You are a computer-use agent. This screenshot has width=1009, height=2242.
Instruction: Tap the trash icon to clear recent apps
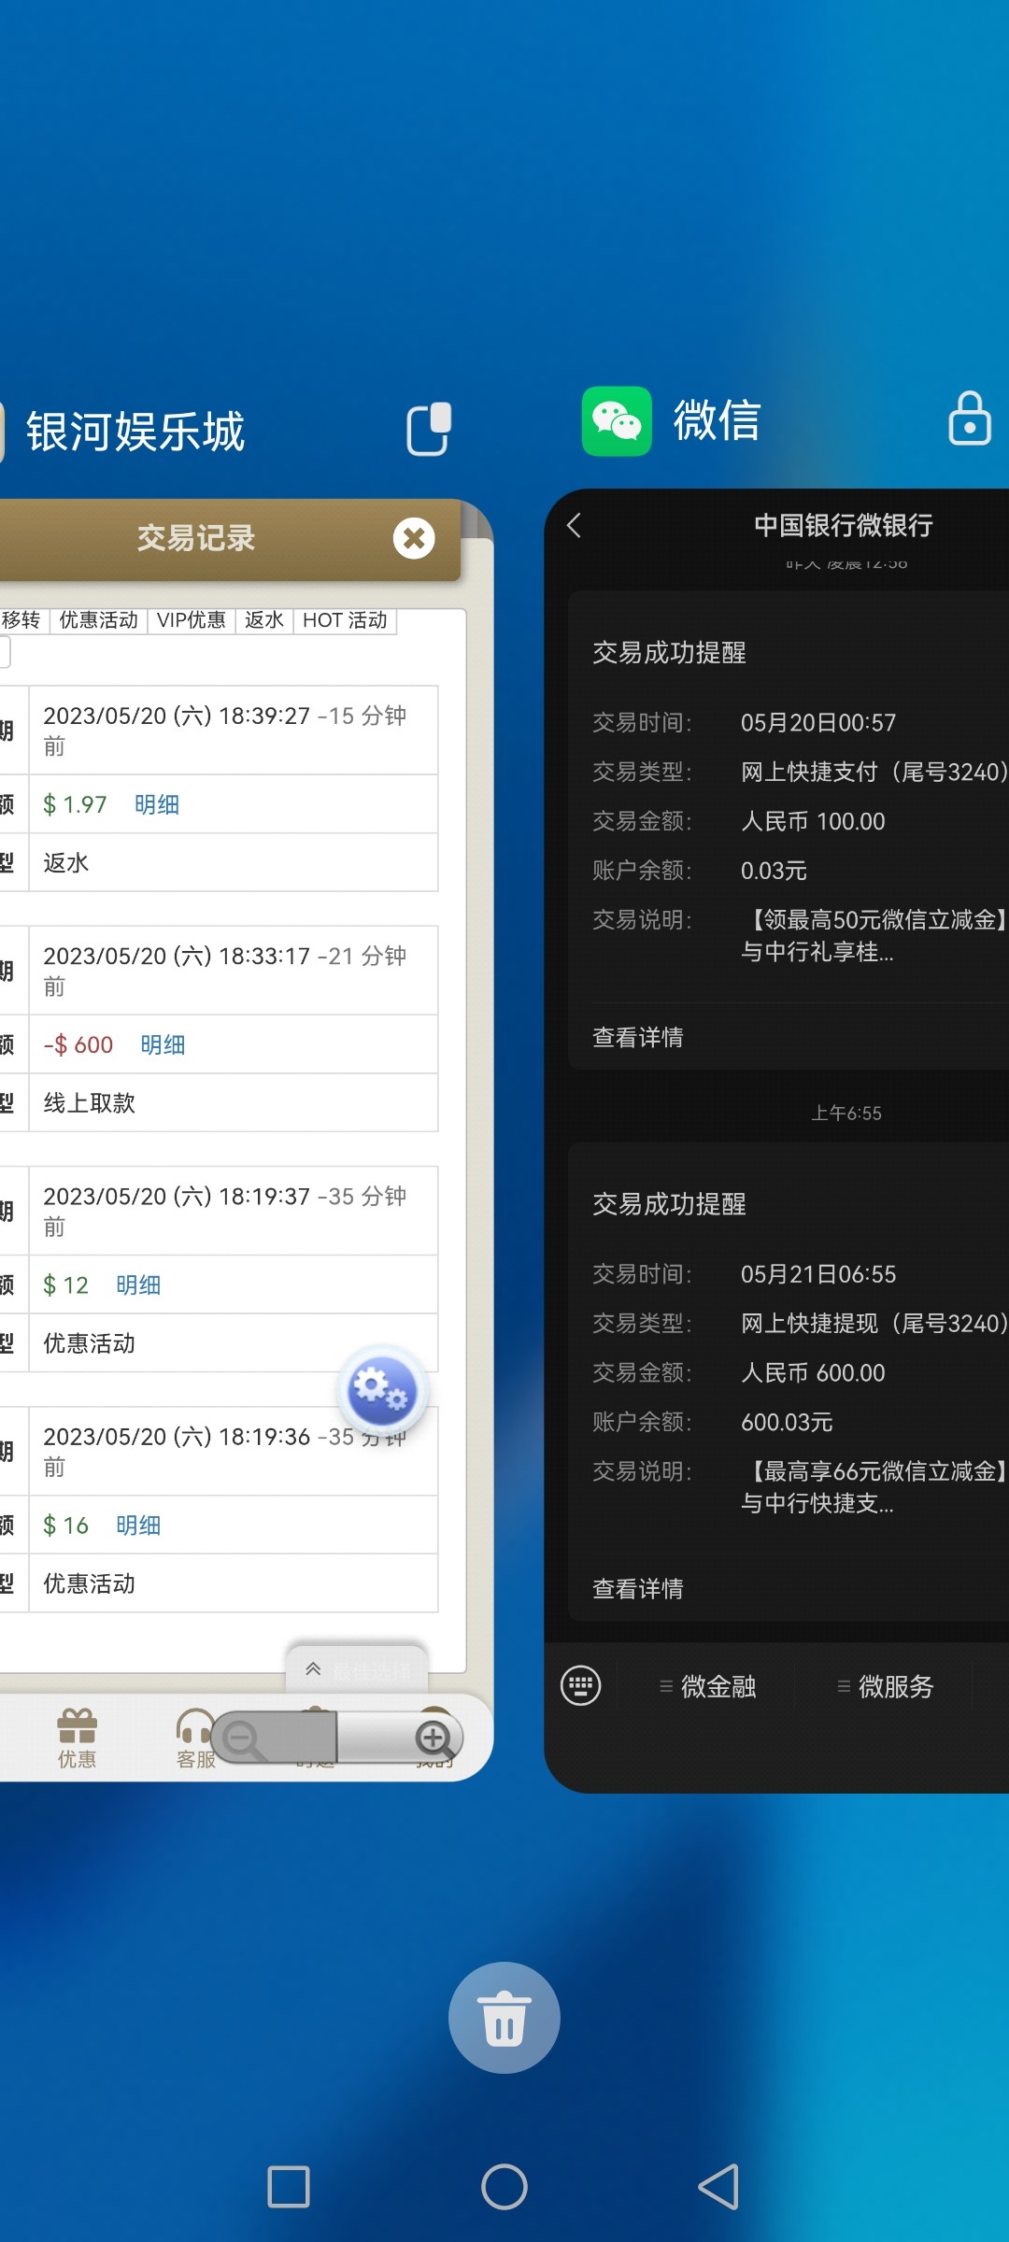(x=504, y=2017)
